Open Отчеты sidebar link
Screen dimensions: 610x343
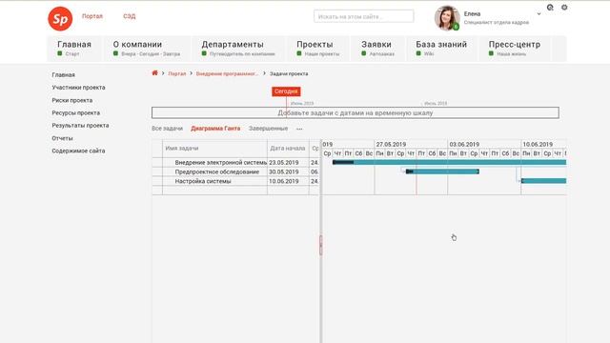62,138
